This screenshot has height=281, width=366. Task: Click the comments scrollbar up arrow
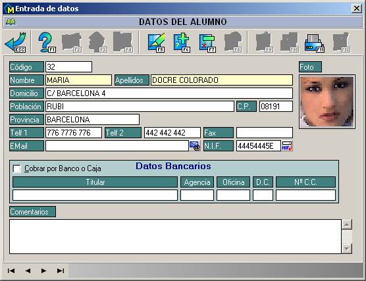(x=347, y=224)
